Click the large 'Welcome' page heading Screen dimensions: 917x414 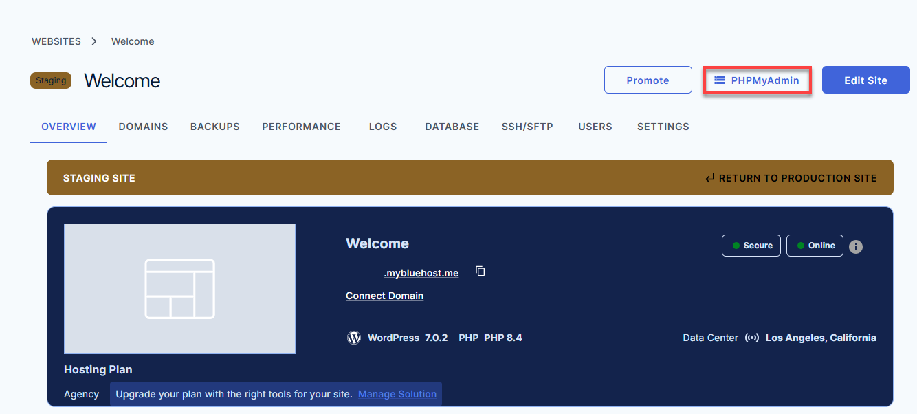[x=122, y=80]
